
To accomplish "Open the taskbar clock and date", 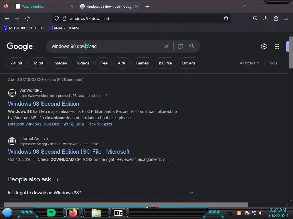I will (278, 213).
